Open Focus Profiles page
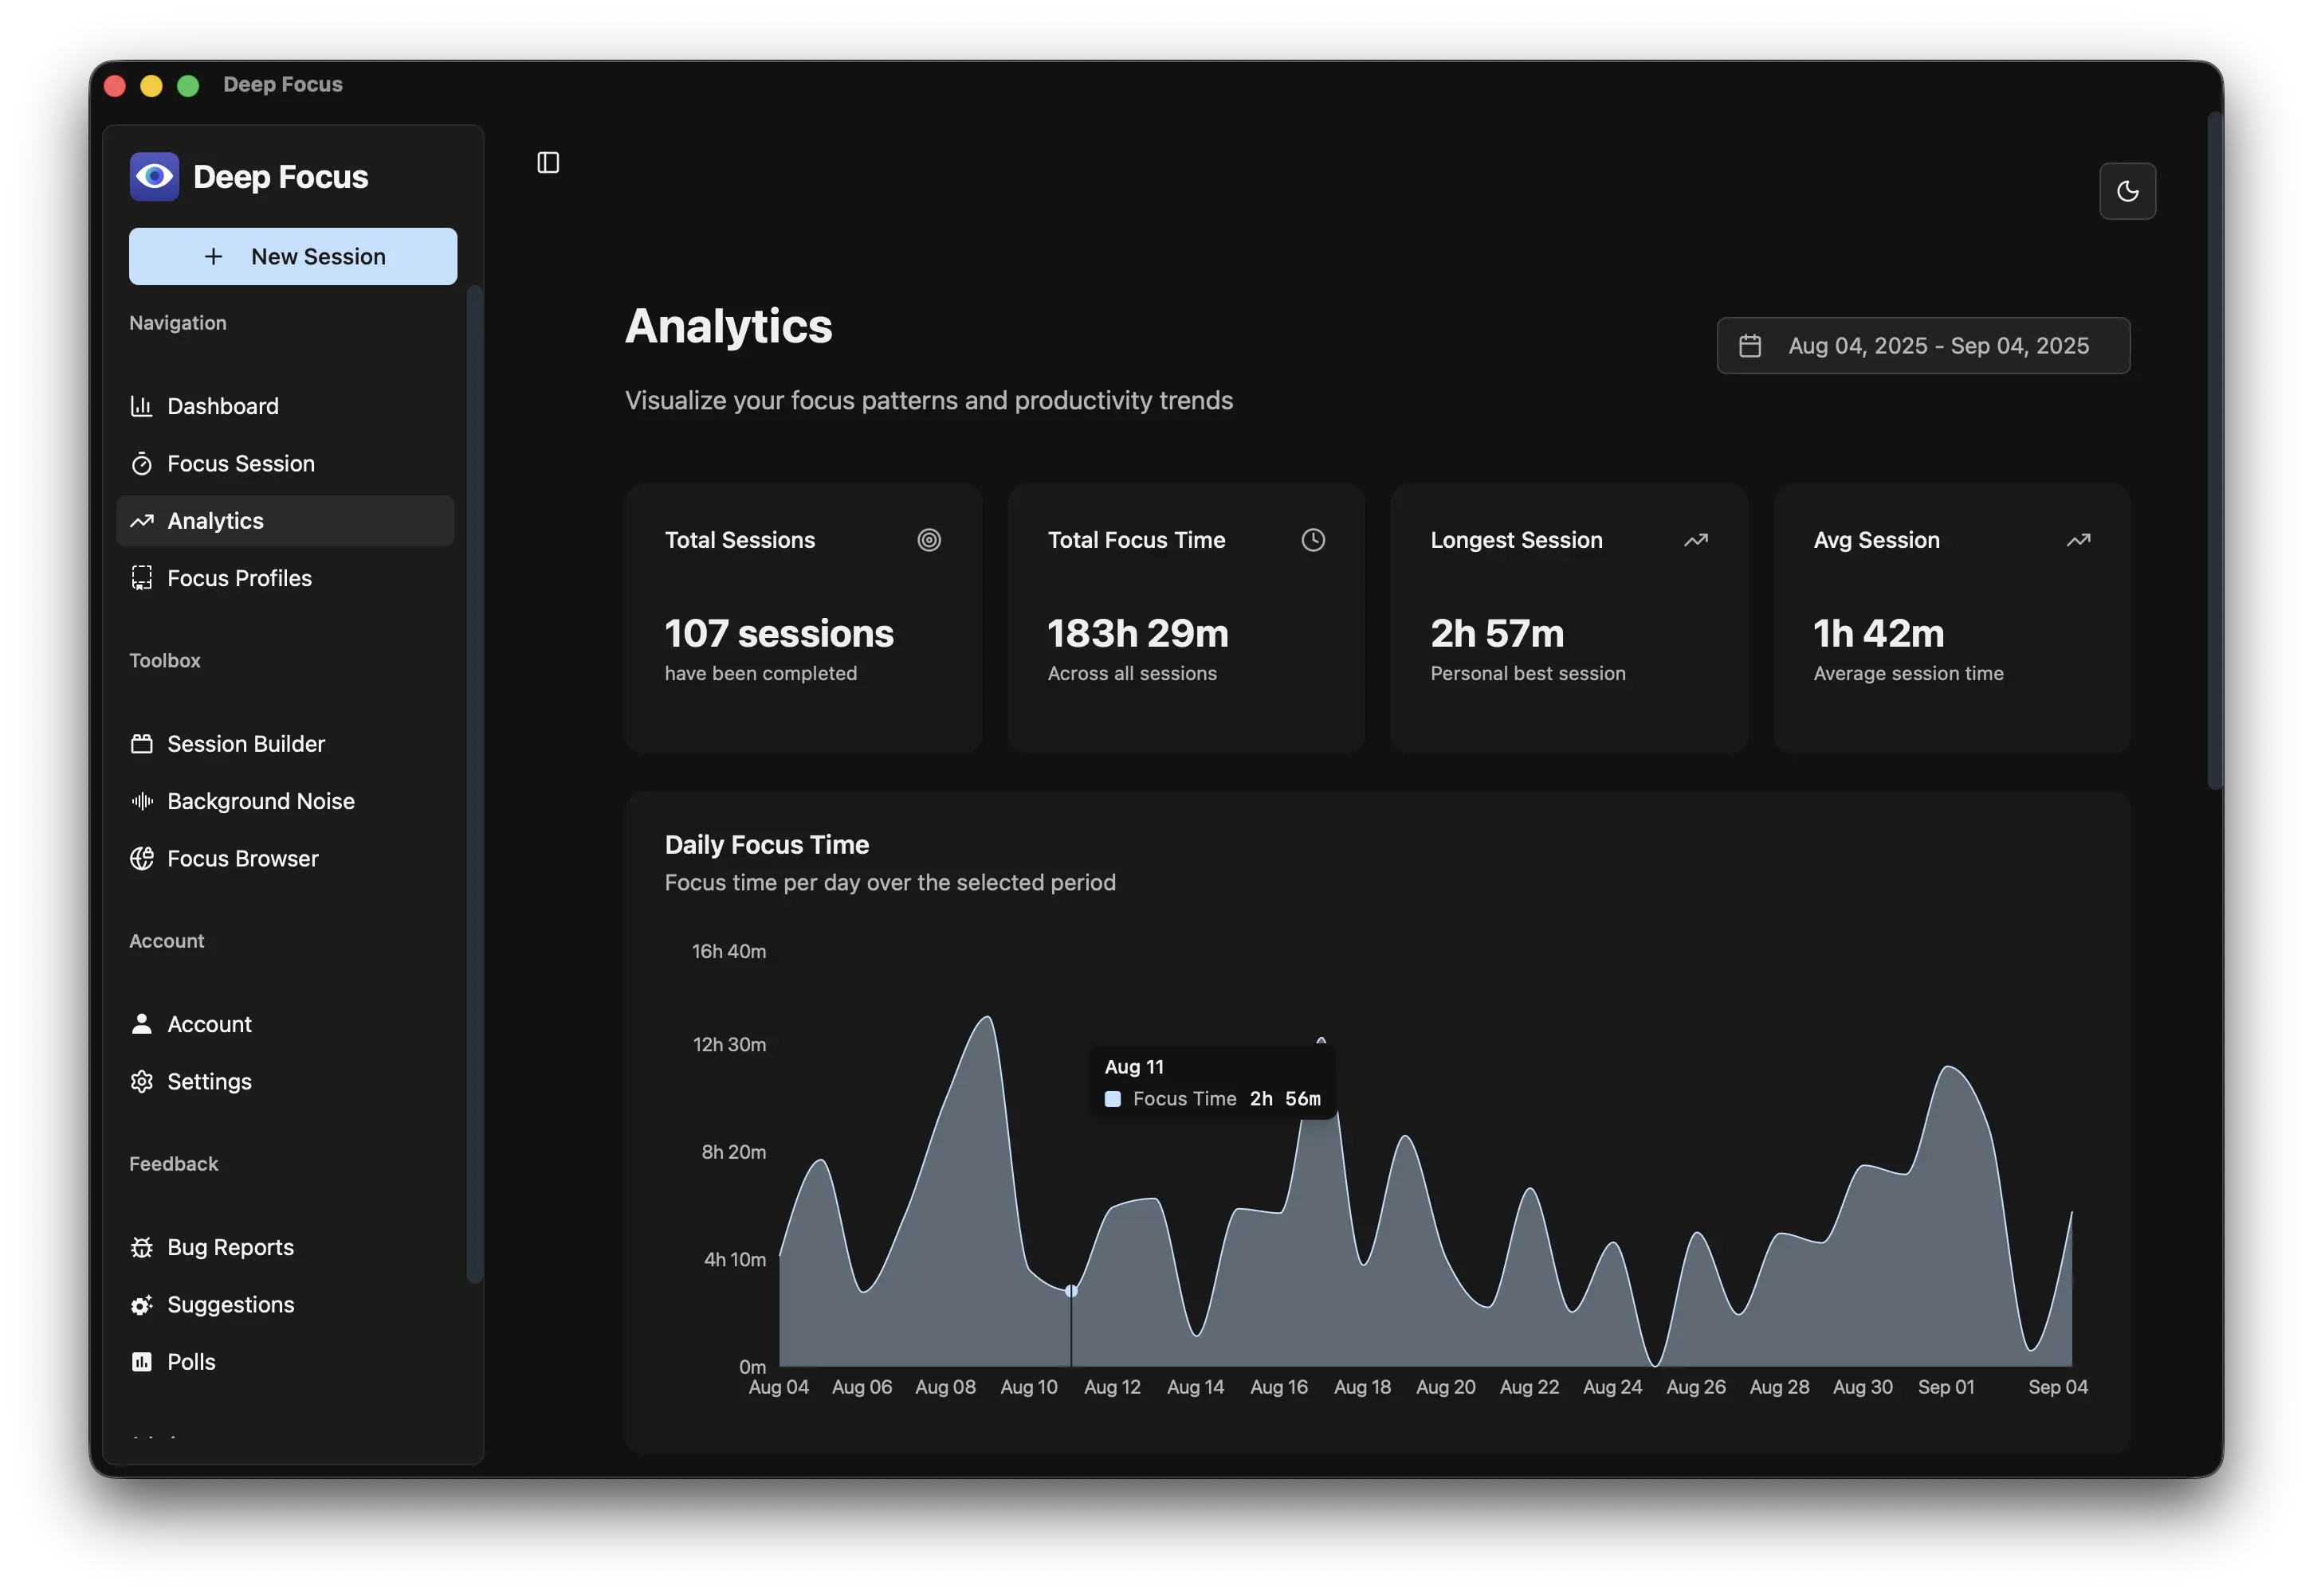 coord(285,578)
